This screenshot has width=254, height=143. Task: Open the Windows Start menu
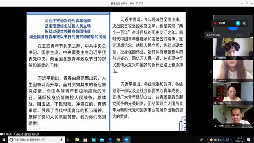coord(3,140)
